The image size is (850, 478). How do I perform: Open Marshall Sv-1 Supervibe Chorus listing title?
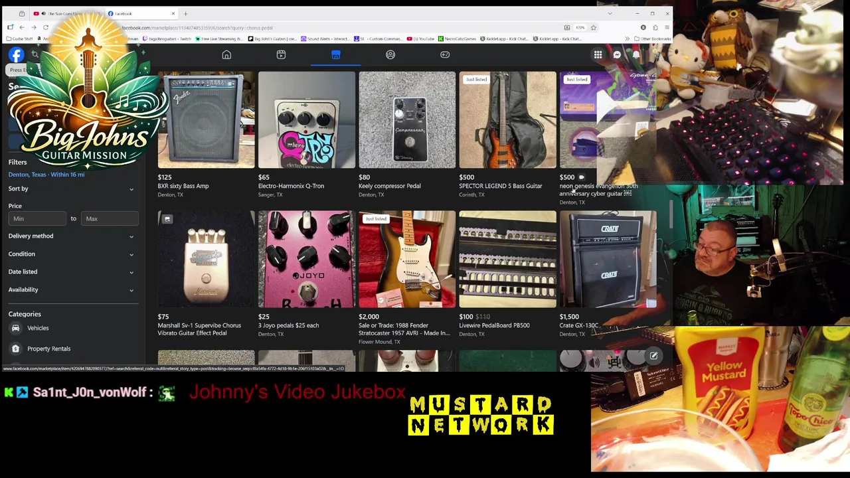pyautogui.click(x=199, y=329)
